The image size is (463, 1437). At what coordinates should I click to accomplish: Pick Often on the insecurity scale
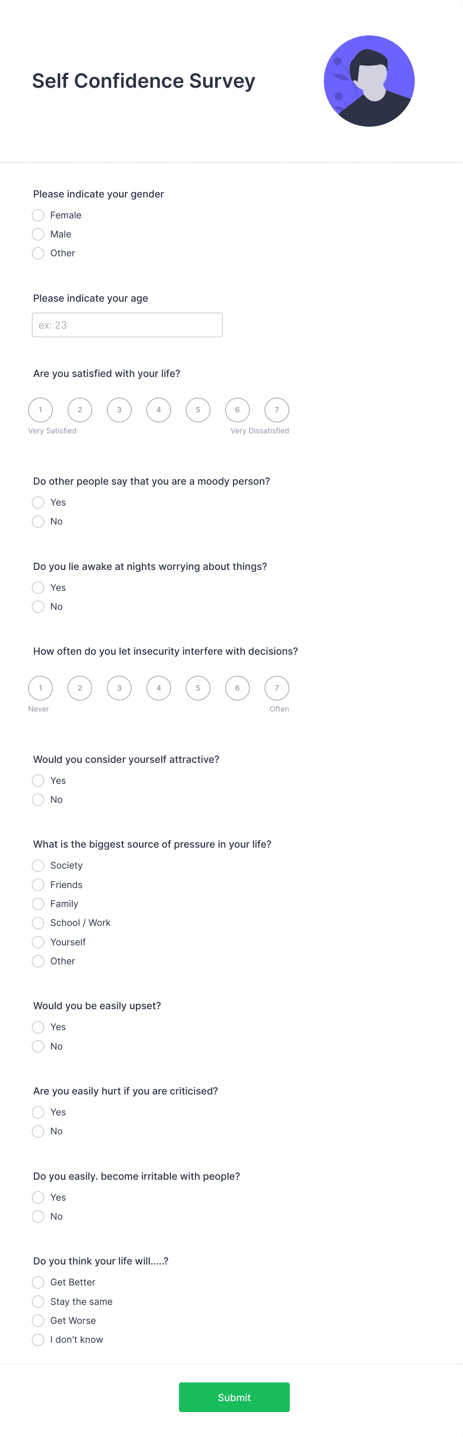pos(277,688)
